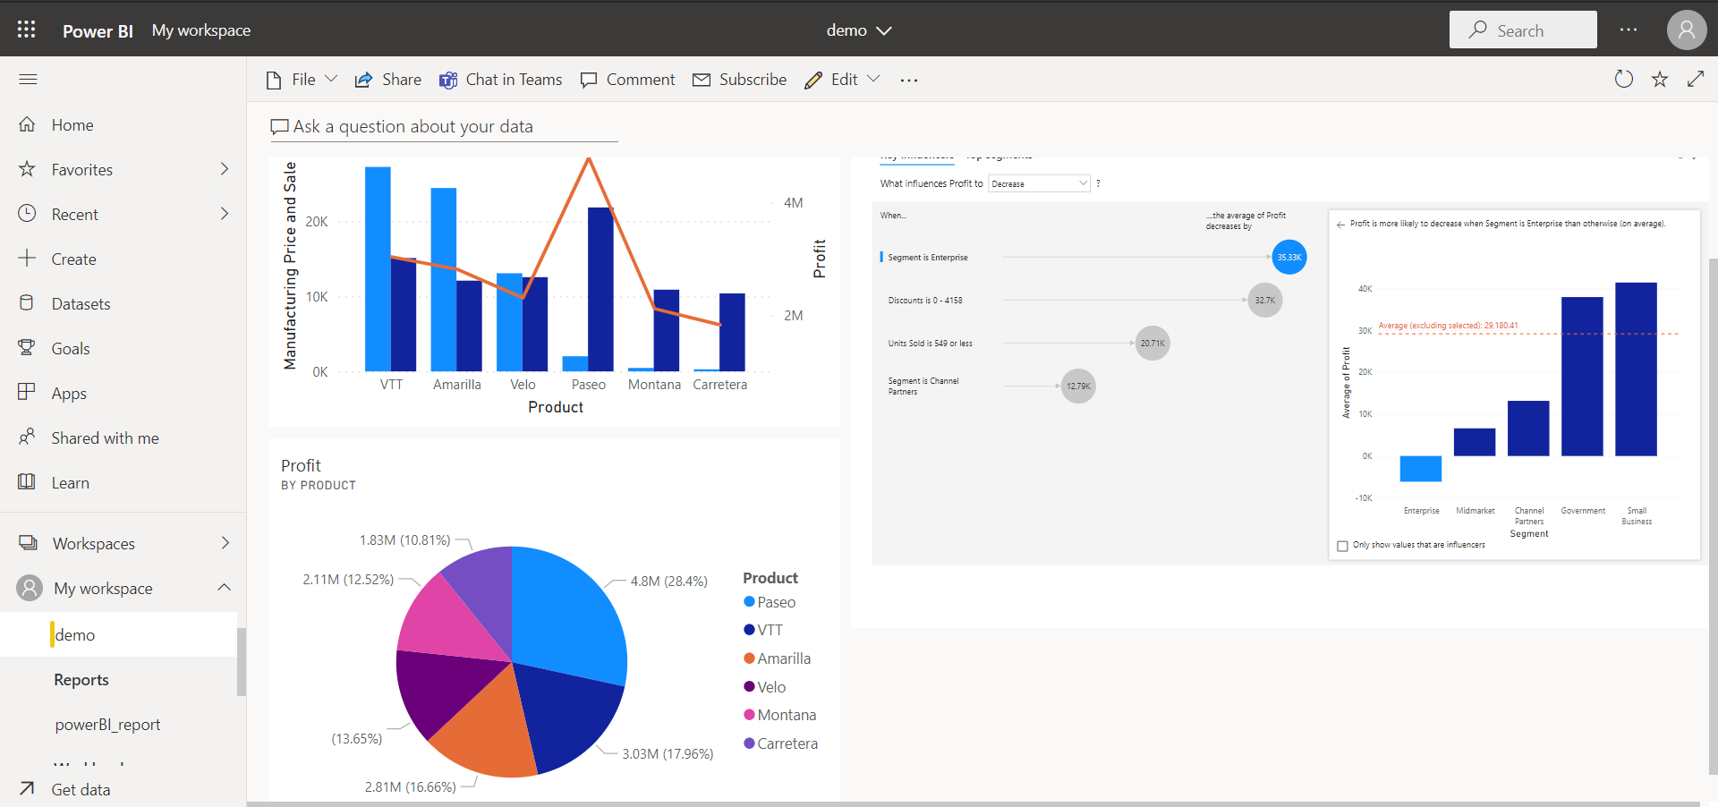Open toolbar more options ellipsis
This screenshot has height=807, width=1718.
click(909, 80)
